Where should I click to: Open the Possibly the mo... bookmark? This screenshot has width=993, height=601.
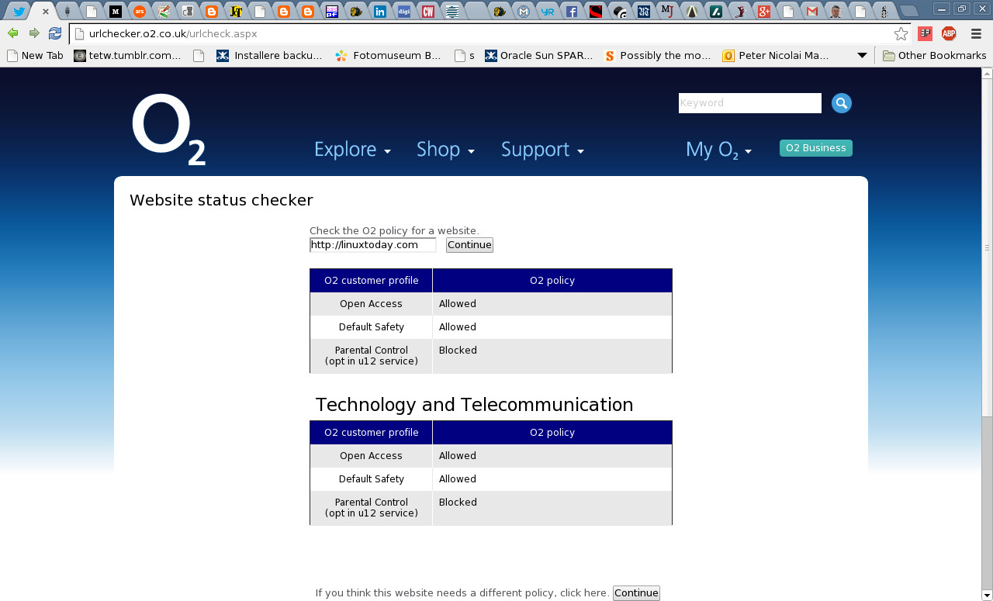click(x=657, y=56)
